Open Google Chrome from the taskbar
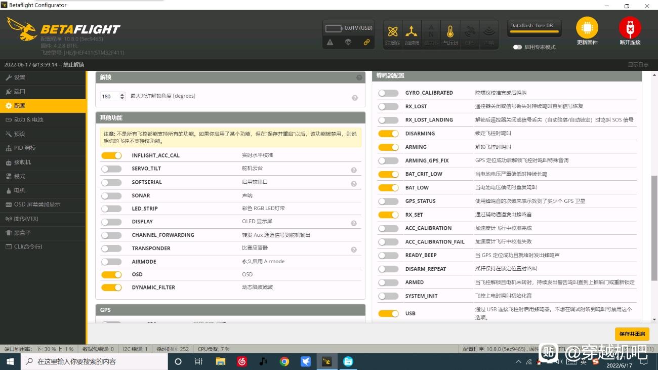 pos(284,361)
